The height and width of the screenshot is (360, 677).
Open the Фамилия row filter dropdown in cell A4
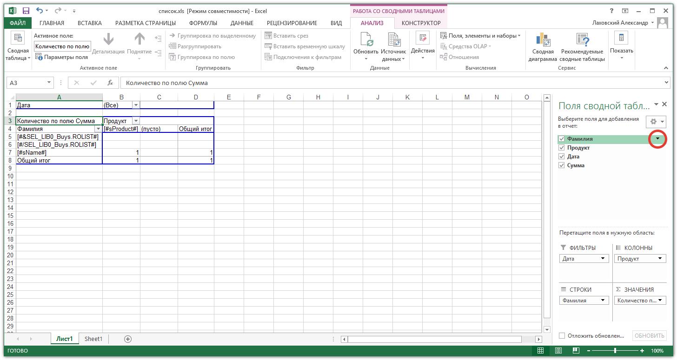coord(98,129)
